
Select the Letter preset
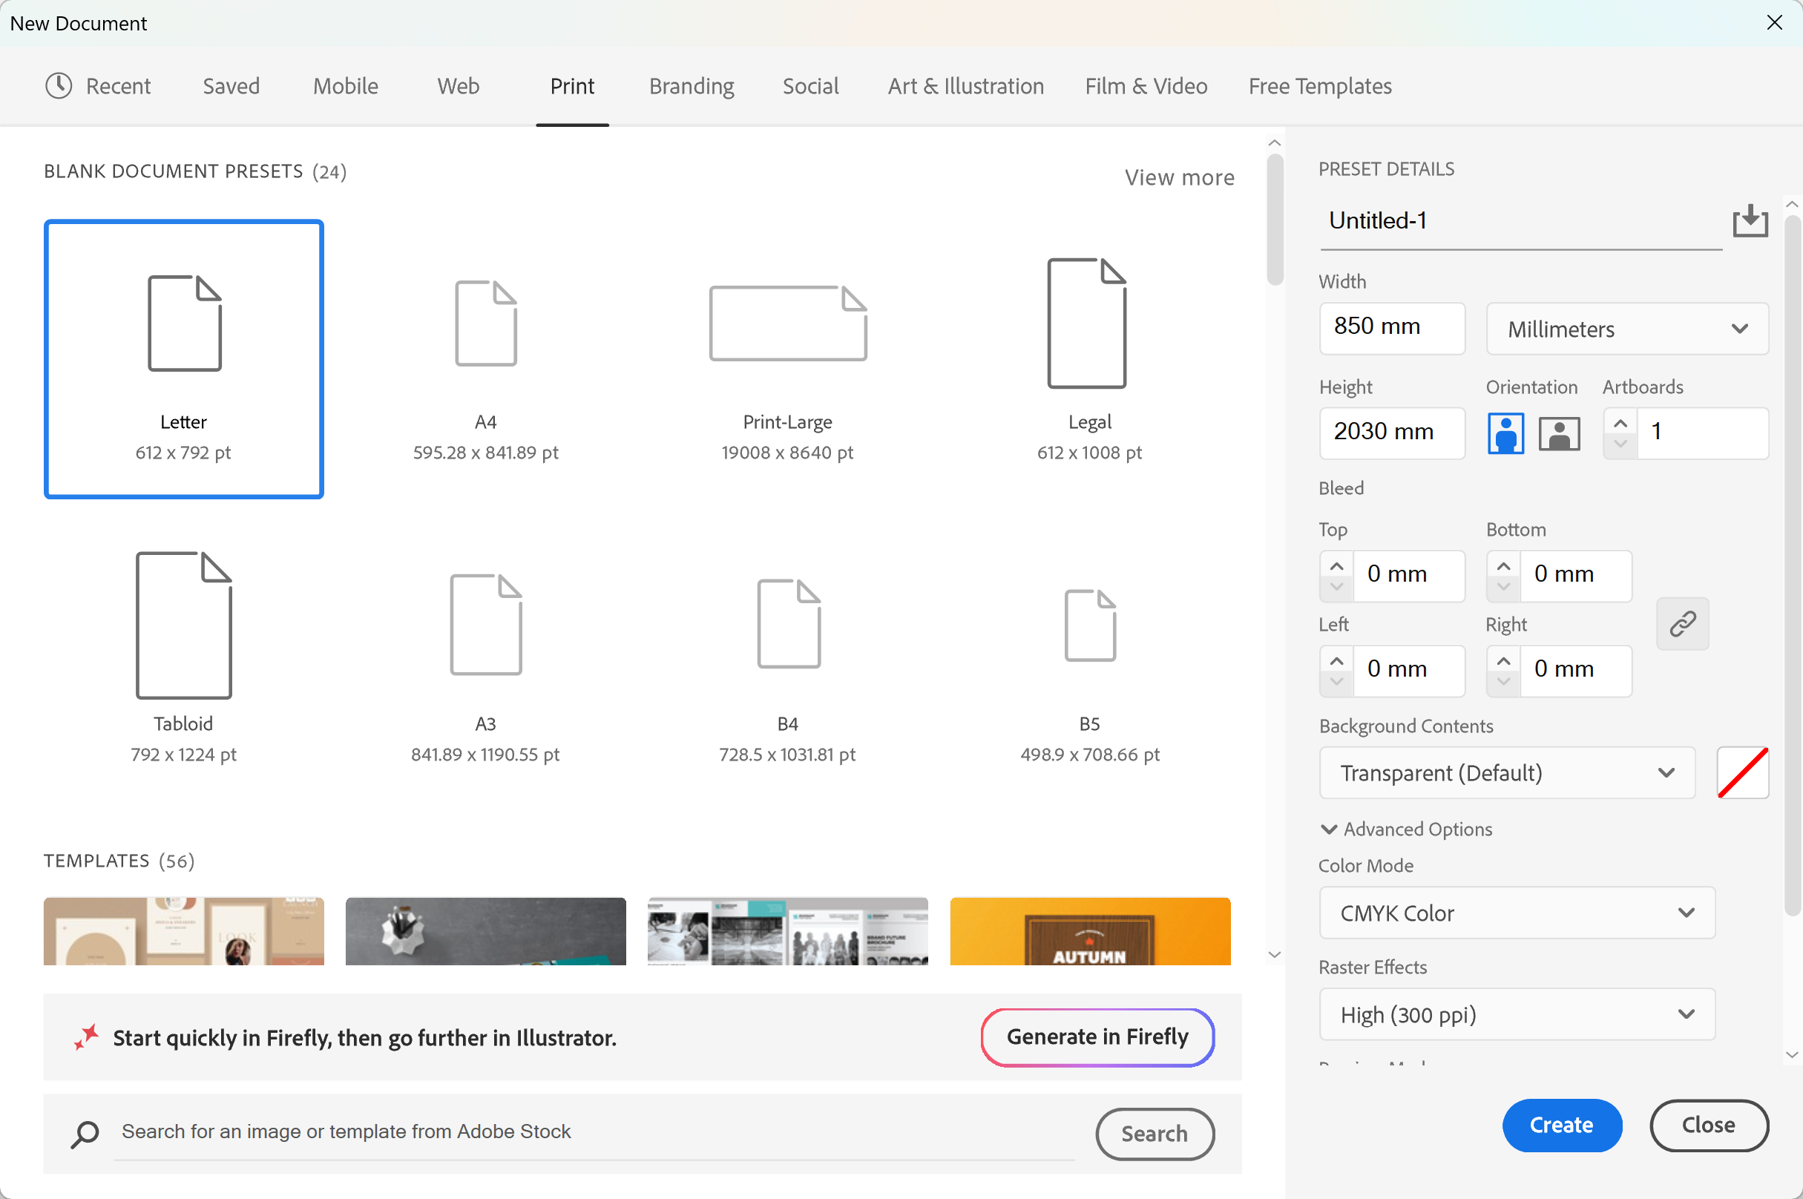pos(183,359)
